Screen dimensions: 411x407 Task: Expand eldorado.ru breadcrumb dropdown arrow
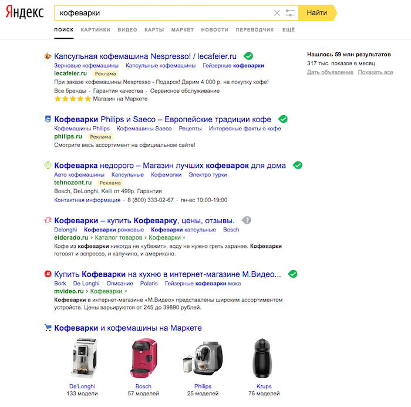[x=184, y=238]
